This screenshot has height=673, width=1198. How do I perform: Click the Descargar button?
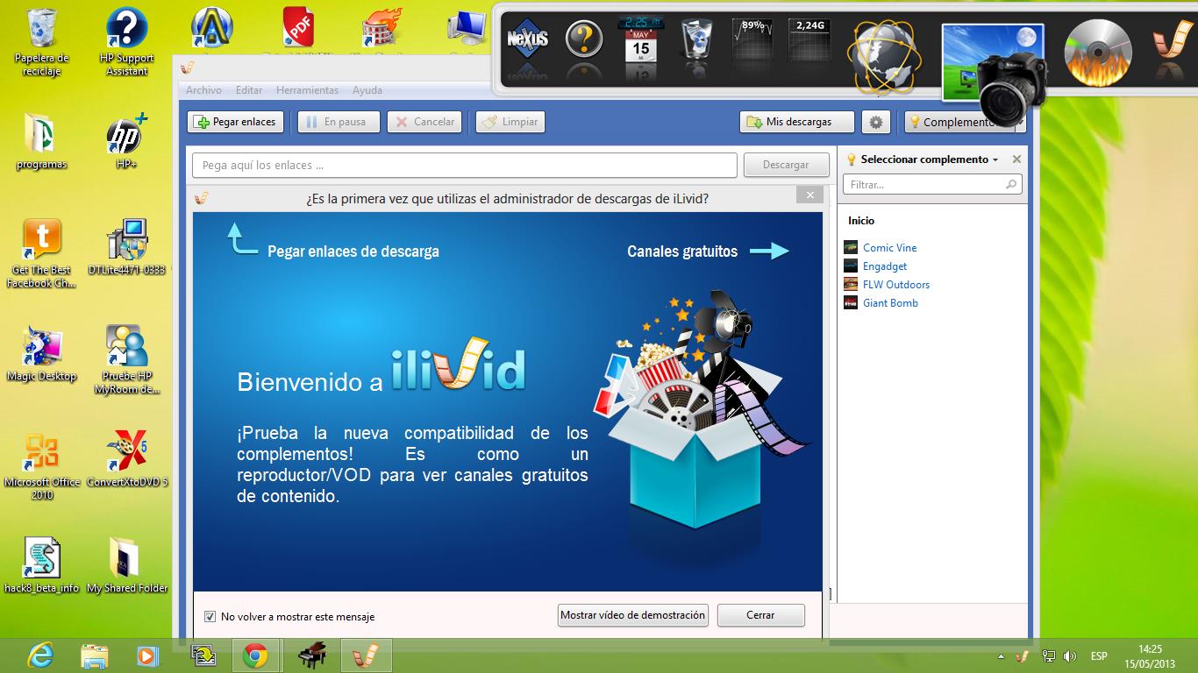(786, 165)
